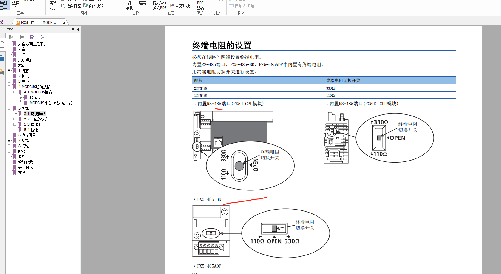Click the add-bookmark icon with plus sign

(21, 37)
